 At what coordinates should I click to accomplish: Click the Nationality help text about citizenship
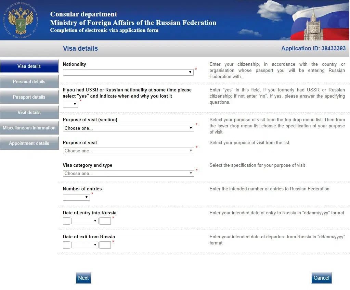coord(277,71)
